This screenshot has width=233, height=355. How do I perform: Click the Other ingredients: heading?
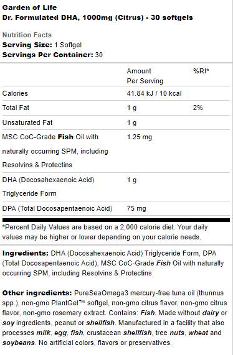click(37, 293)
